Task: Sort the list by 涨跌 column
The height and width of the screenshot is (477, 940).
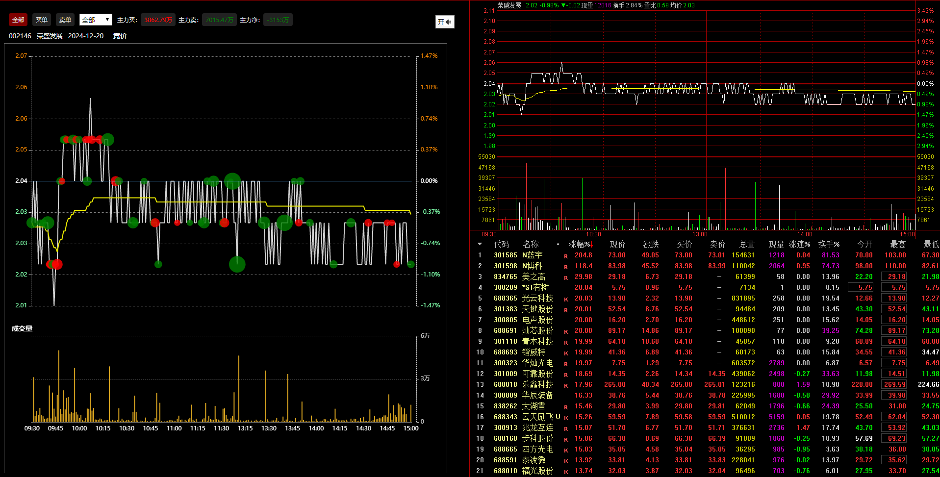Action: tap(651, 244)
